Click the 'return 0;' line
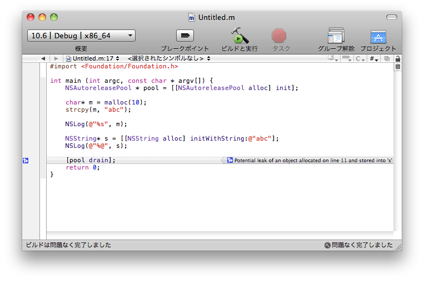Screen dimensions: 424x284 [83, 167]
